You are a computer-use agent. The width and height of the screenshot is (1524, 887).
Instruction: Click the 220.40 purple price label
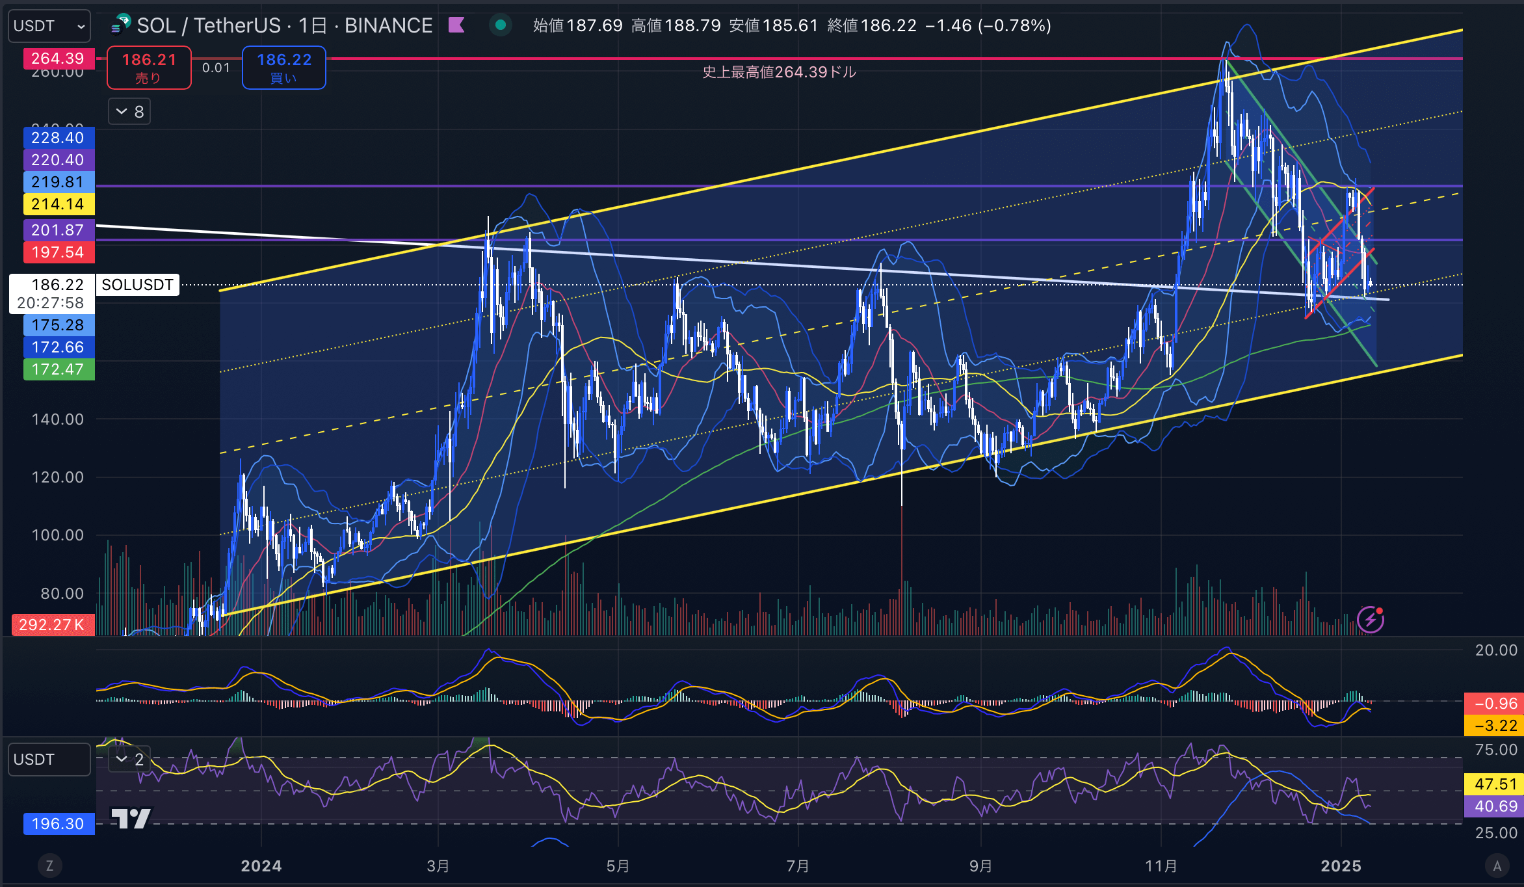(59, 160)
